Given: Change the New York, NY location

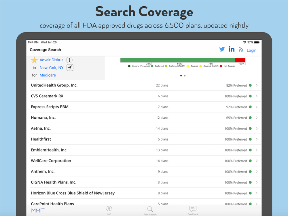Looking at the screenshot, I should point(52,68).
